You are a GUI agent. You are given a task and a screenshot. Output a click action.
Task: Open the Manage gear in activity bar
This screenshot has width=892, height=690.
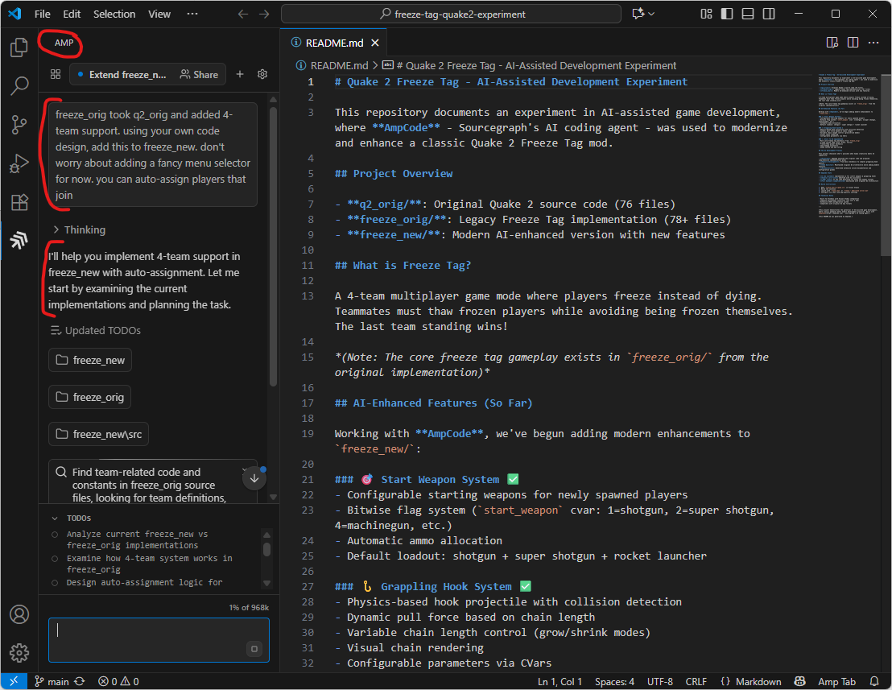19,653
